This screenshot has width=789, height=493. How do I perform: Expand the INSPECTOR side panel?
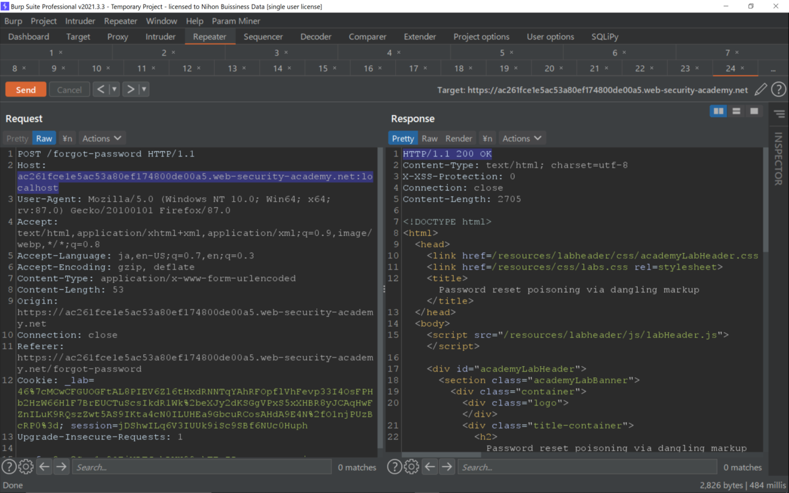click(x=778, y=159)
